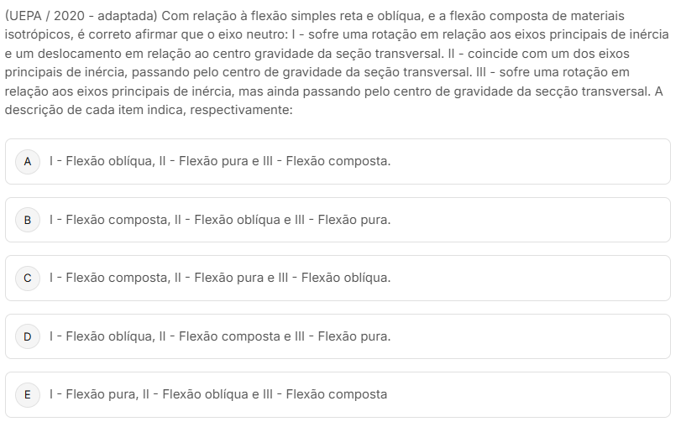The width and height of the screenshot is (681, 427).
Task: Click the option C answer card
Action: (x=338, y=278)
